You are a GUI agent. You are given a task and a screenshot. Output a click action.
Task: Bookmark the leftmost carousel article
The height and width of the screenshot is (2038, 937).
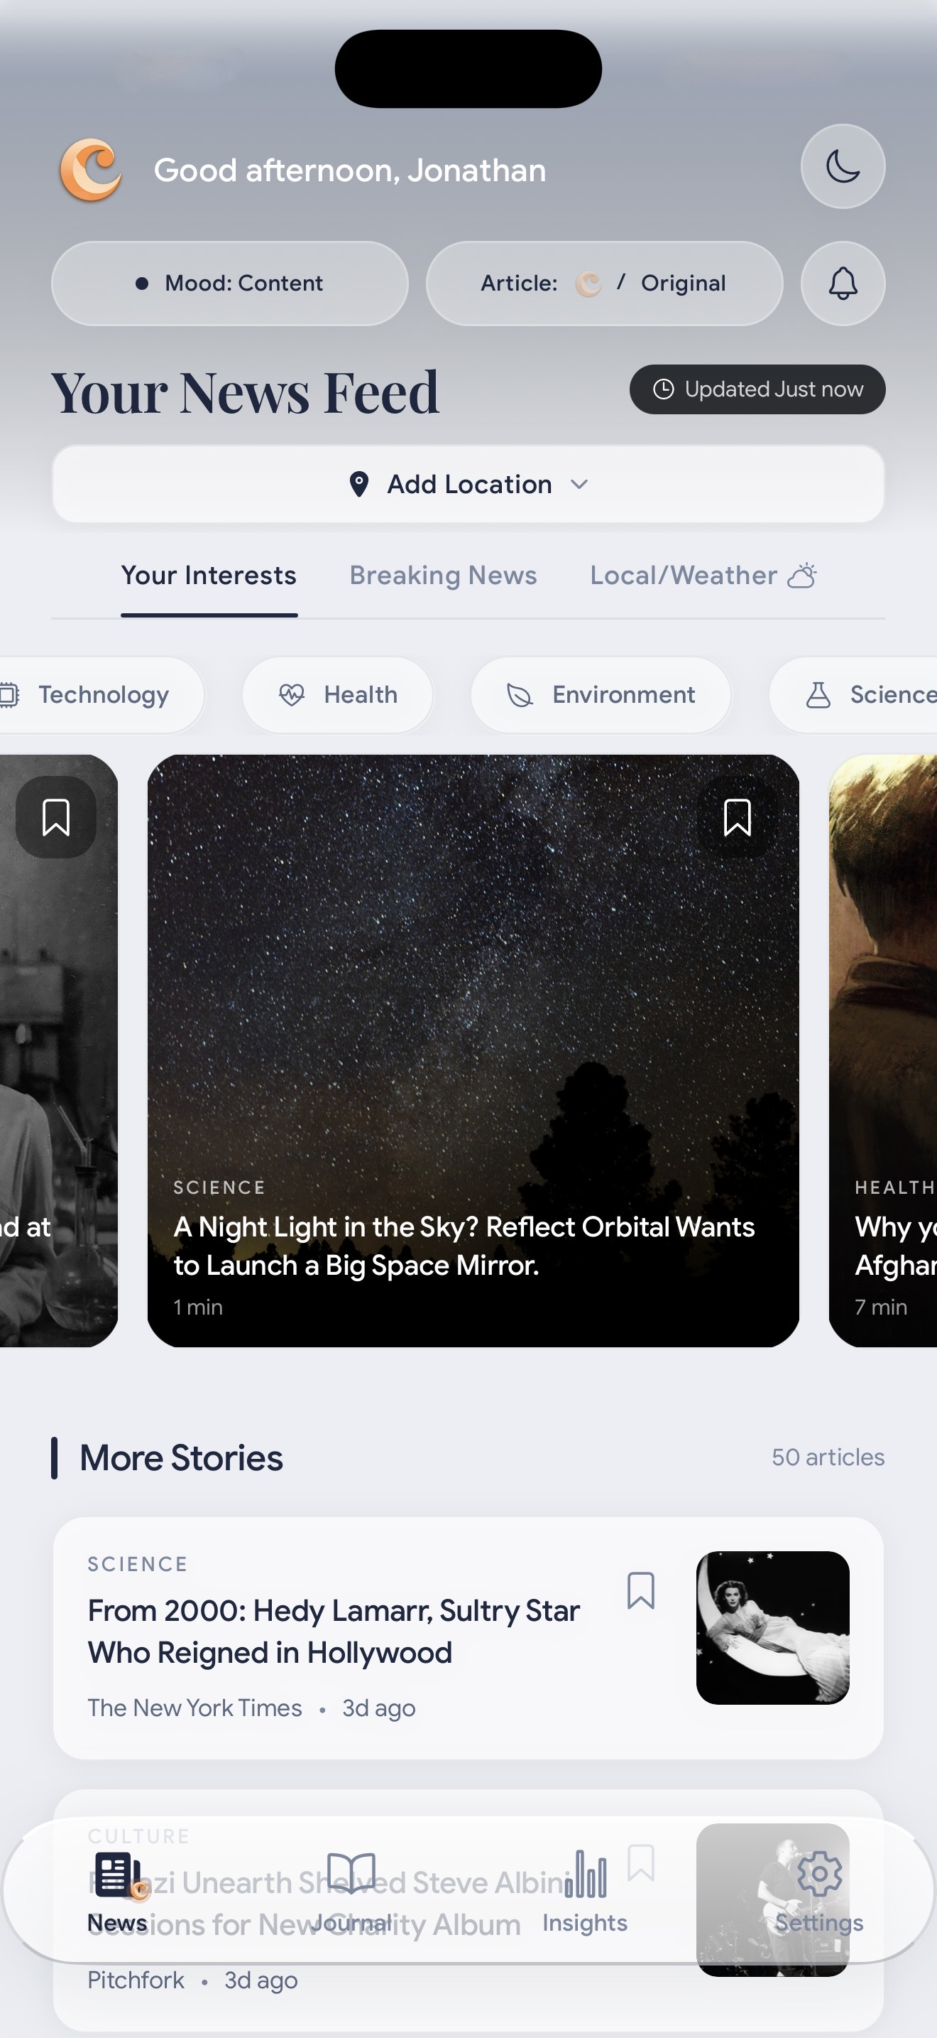click(56, 816)
